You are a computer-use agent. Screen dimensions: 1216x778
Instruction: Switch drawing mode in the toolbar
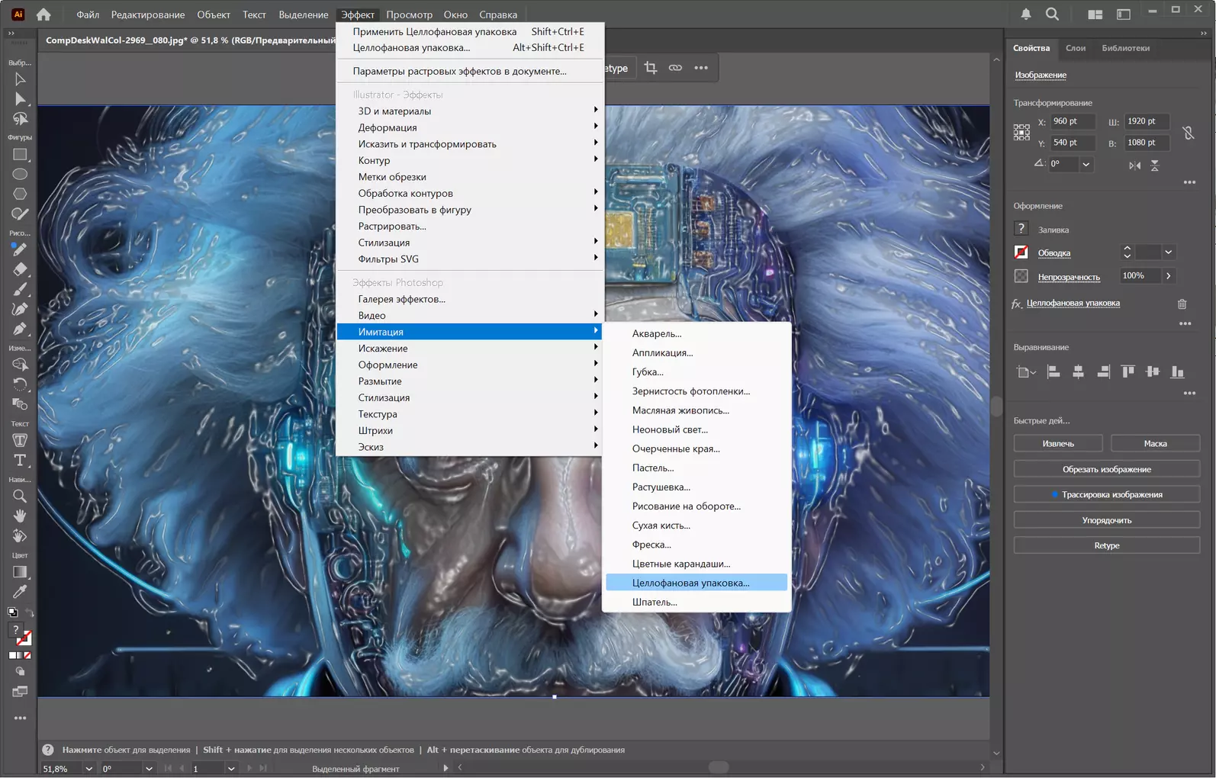pos(20,671)
